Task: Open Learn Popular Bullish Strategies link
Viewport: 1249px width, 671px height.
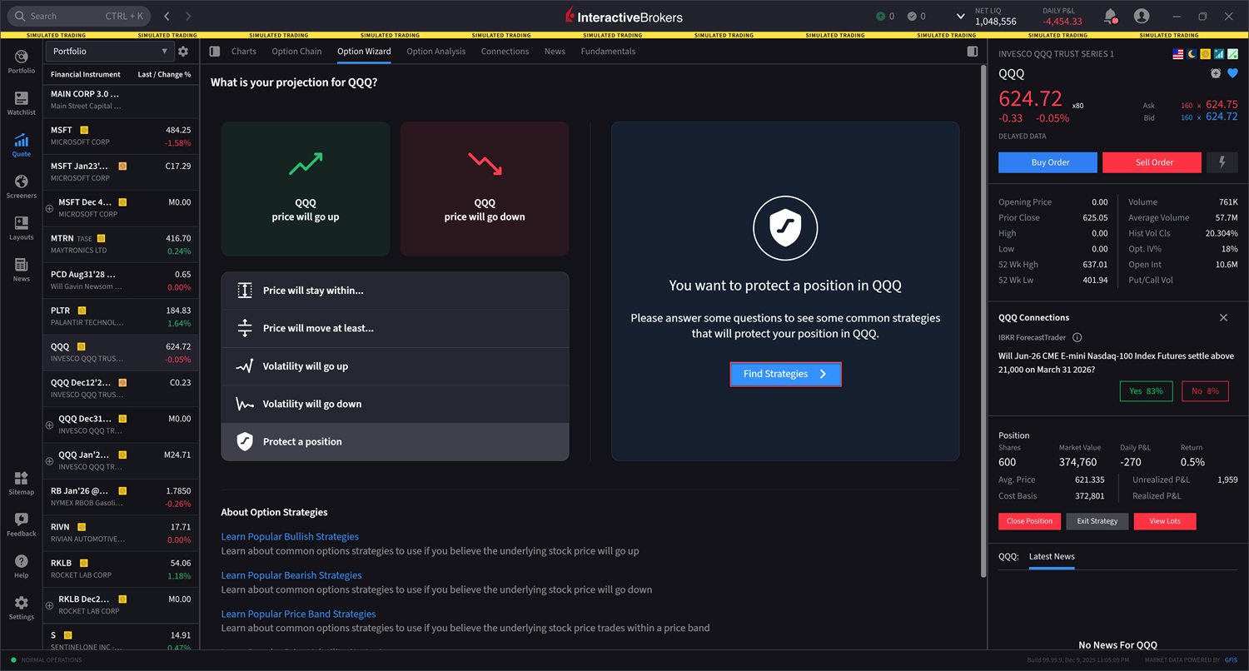Action: 290,537
